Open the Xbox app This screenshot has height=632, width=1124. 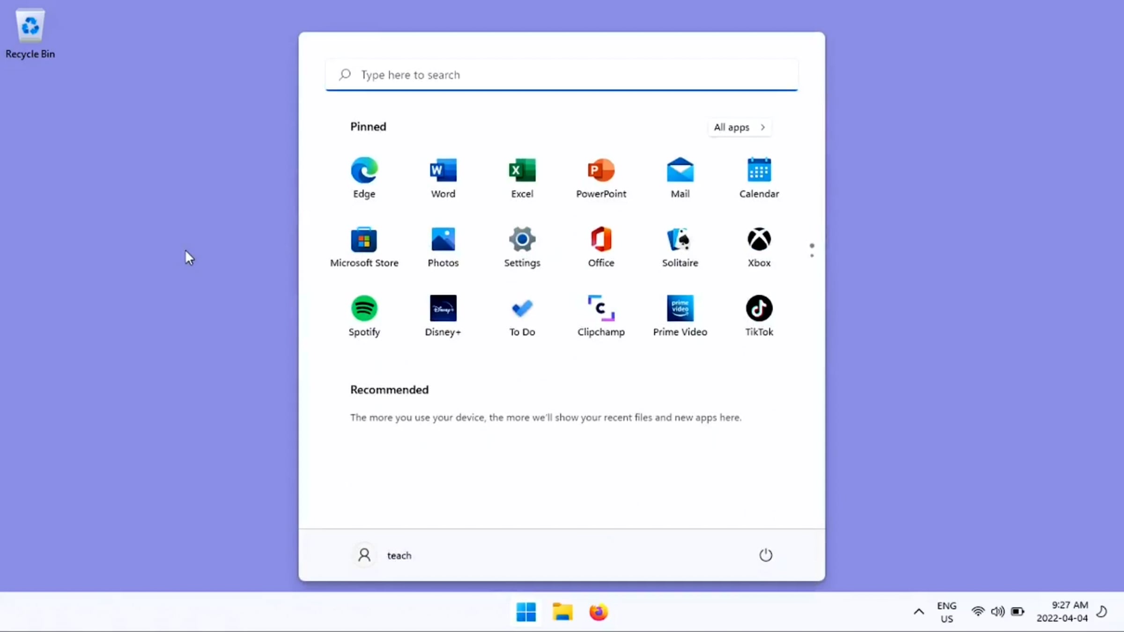[759, 247]
